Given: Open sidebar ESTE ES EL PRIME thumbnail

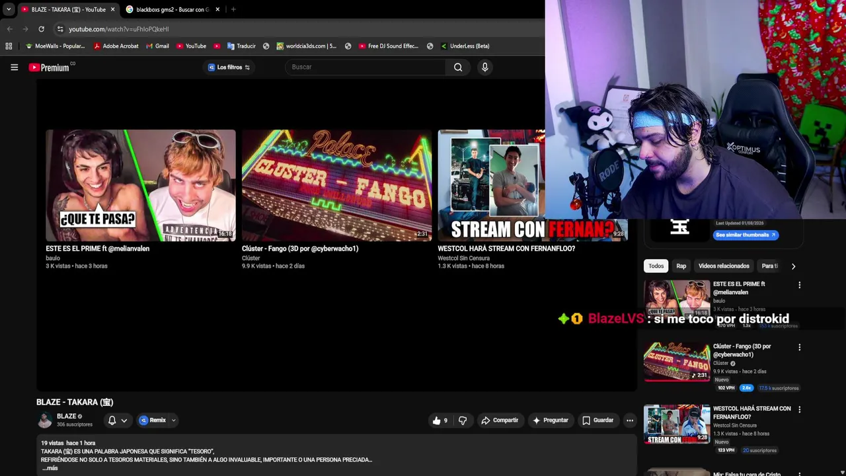Looking at the screenshot, I should pos(677,299).
